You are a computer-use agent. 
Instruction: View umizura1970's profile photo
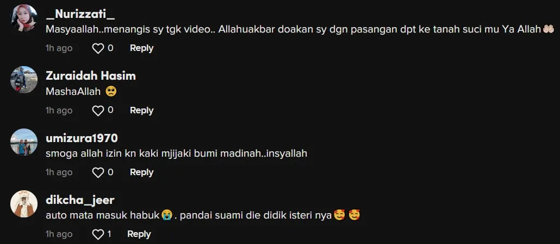[x=24, y=142]
